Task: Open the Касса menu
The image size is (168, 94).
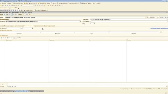Action: [26, 3]
